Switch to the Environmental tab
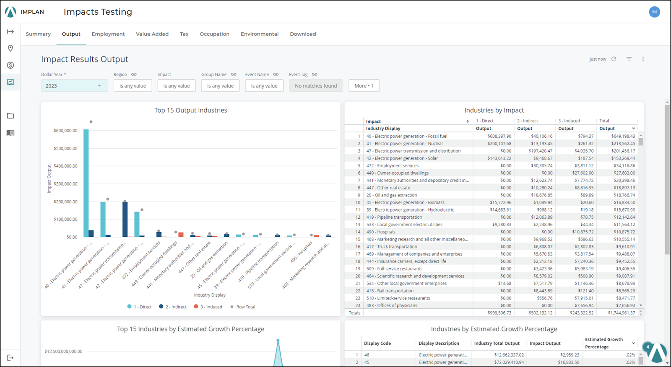The height and width of the screenshot is (367, 671). point(260,34)
